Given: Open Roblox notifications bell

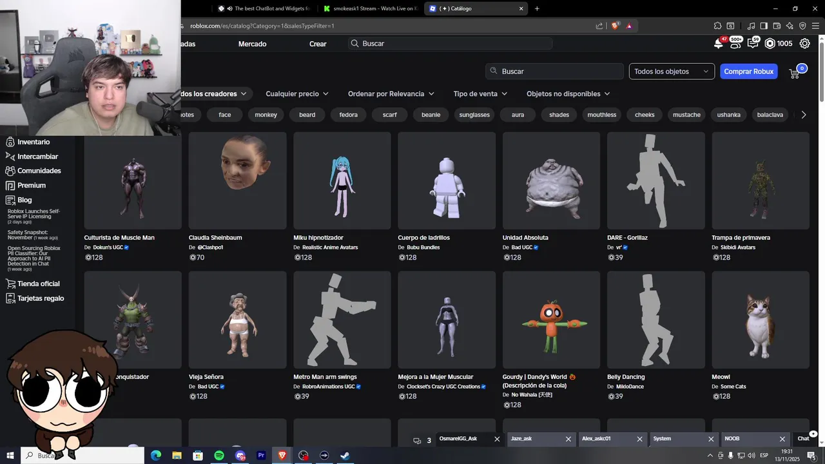Looking at the screenshot, I should 718,44.
